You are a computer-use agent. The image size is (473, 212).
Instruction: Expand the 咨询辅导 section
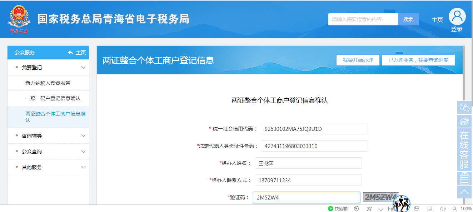point(48,135)
